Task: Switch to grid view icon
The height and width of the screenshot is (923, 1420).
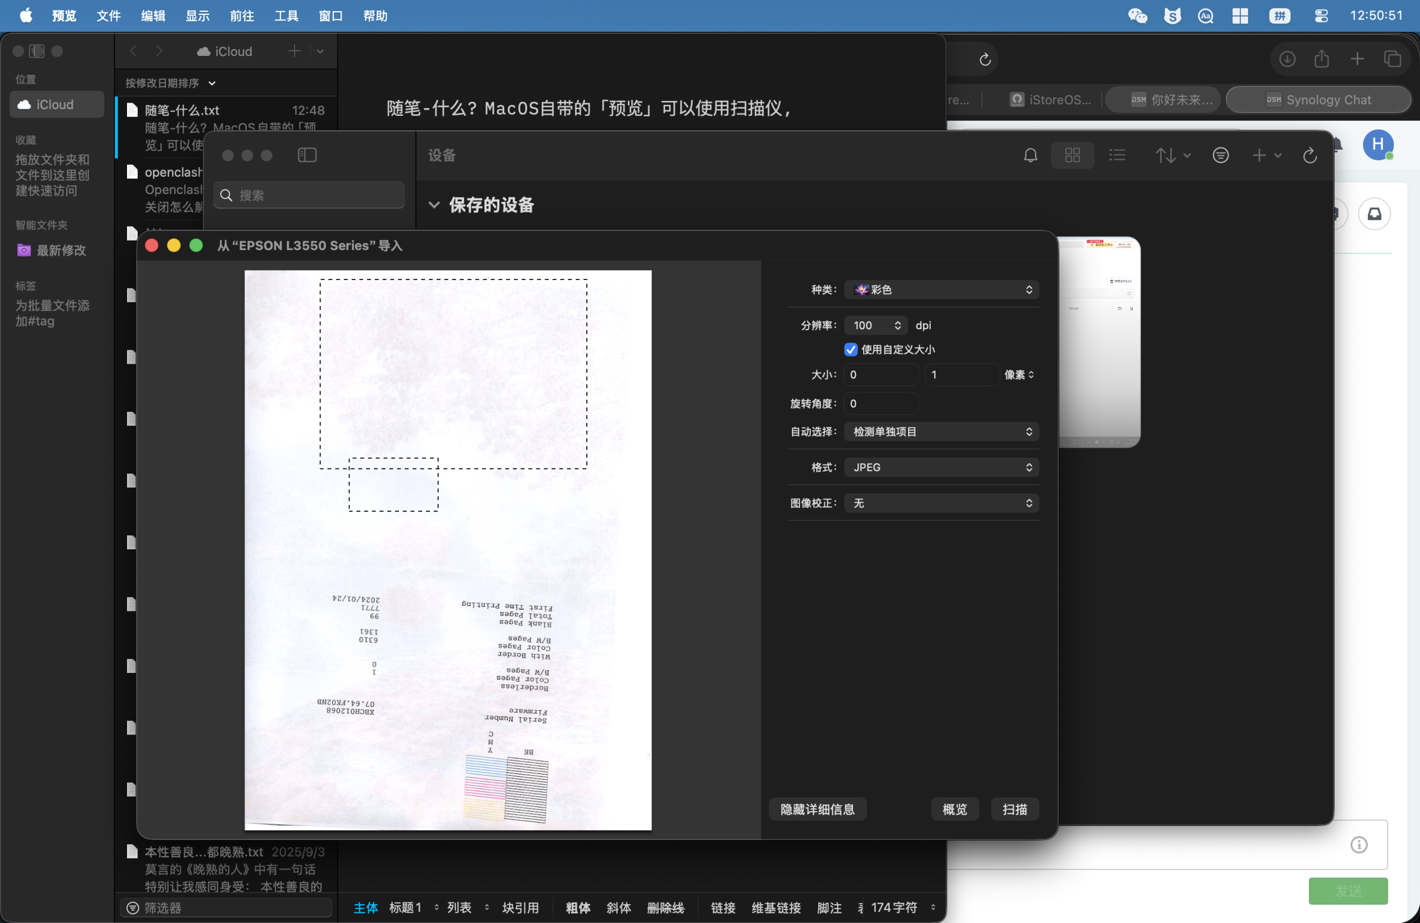Action: 1072,156
